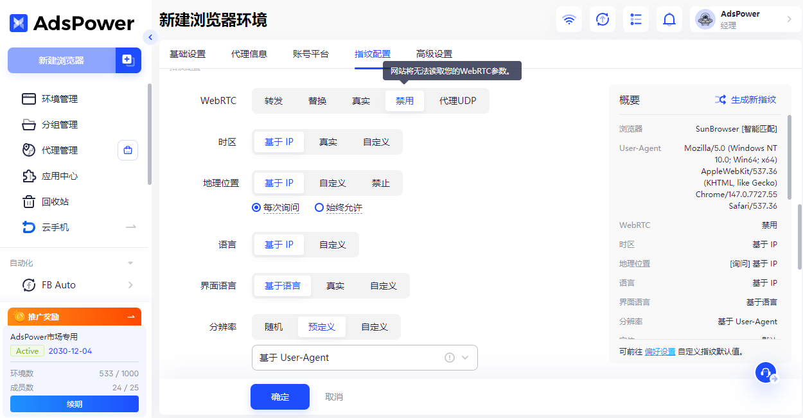The image size is (803, 418).
Task: Click the arrow next to 云手机
Action: click(x=131, y=227)
